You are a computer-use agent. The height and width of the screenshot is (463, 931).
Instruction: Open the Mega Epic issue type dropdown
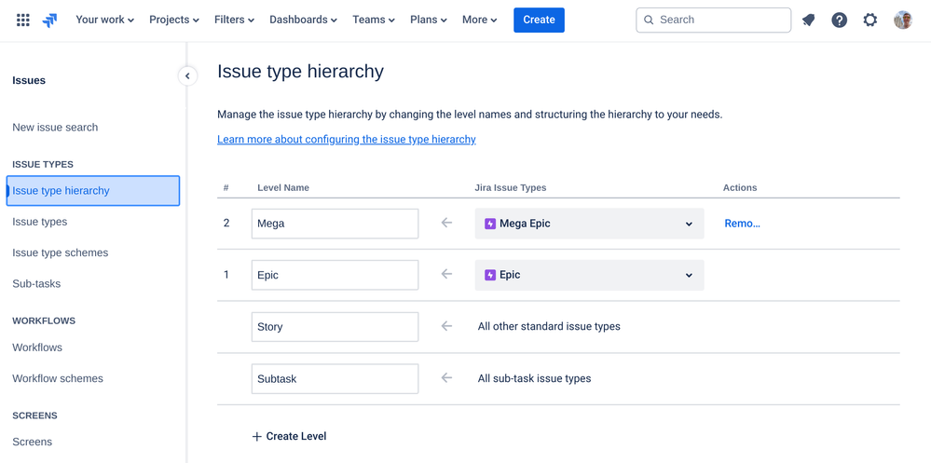tap(589, 224)
